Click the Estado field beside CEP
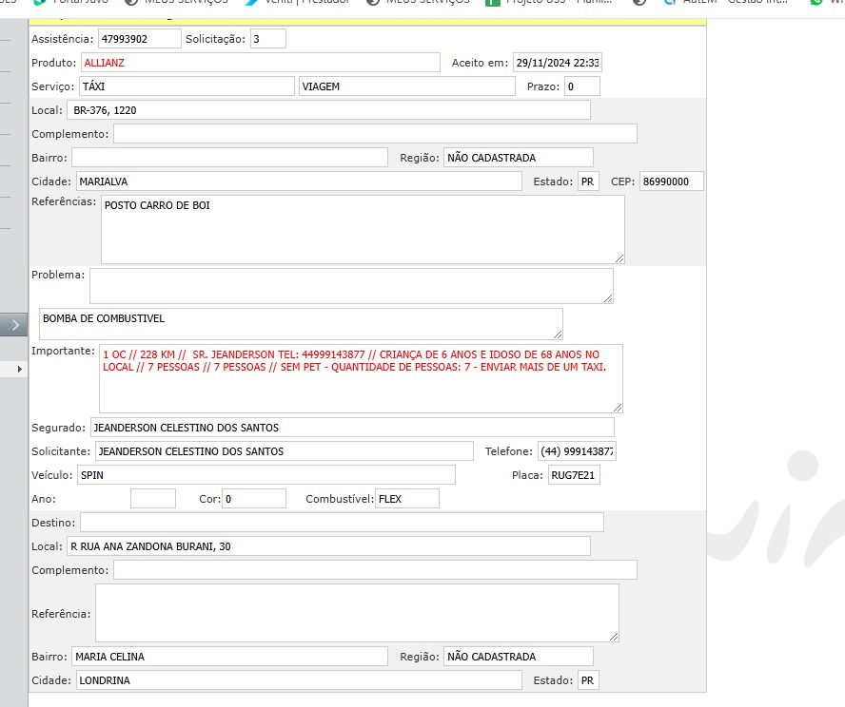The width and height of the screenshot is (845, 707). (588, 182)
